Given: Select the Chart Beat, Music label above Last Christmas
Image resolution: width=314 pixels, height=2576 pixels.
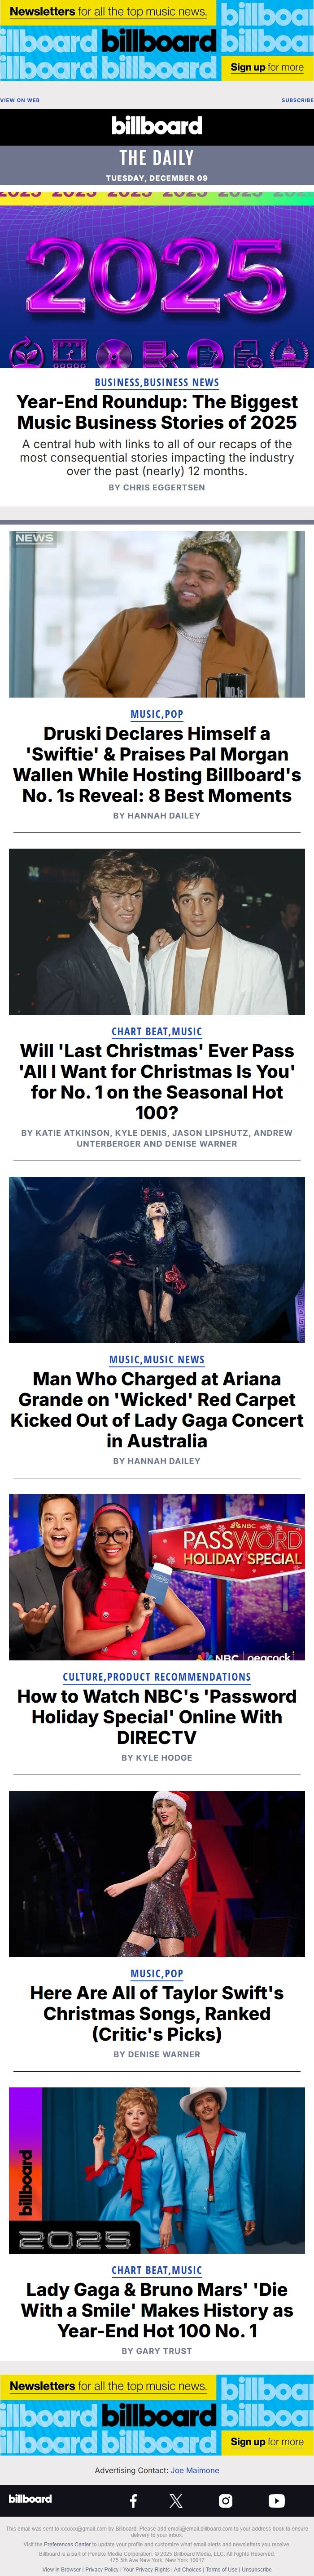Looking at the screenshot, I should [157, 1031].
